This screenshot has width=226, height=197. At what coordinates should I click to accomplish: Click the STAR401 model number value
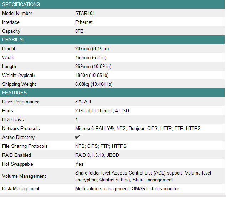85,14
